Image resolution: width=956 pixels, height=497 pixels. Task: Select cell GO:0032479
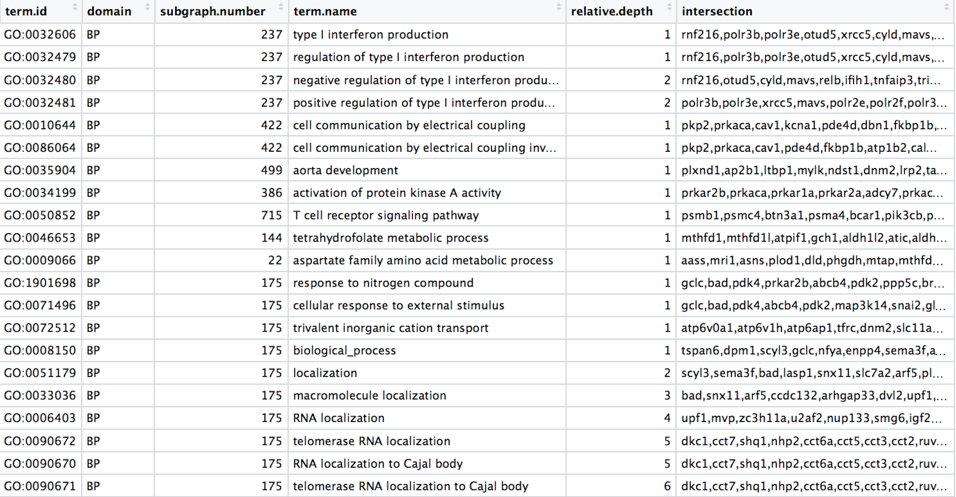pyautogui.click(x=41, y=57)
